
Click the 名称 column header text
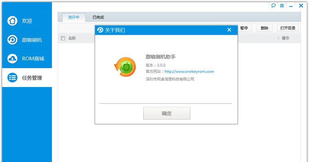[72, 38]
